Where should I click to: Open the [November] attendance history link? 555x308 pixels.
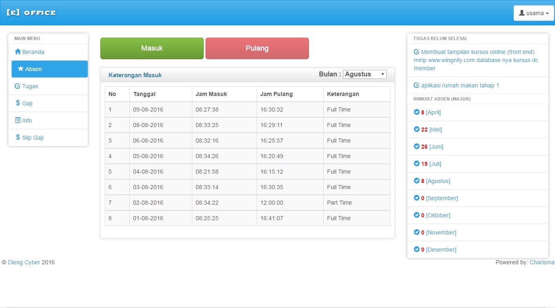[441, 232]
